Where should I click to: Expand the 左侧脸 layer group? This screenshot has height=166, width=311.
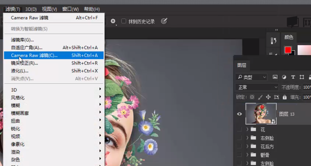(247, 163)
